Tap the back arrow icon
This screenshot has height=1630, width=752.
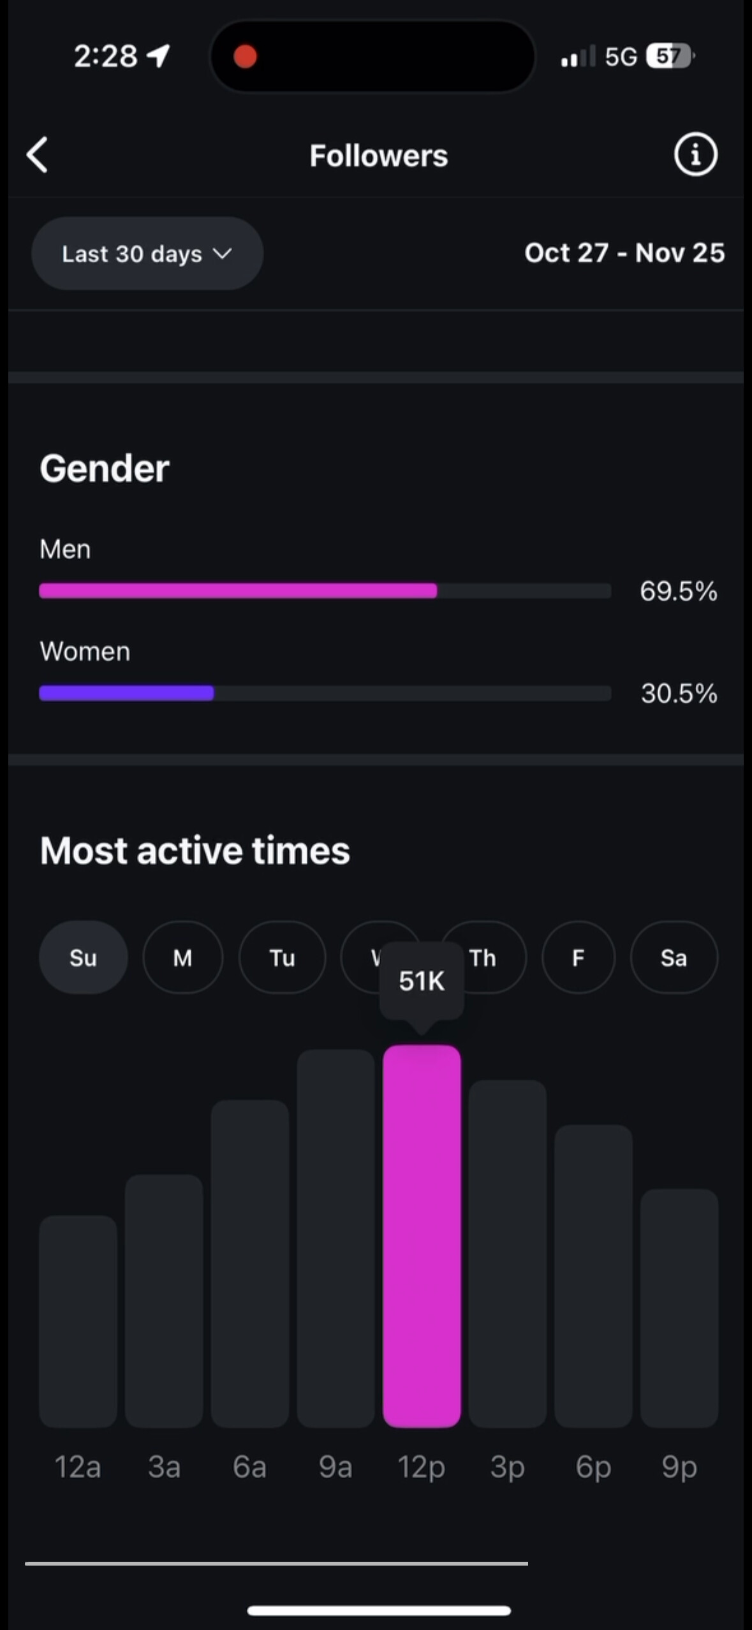point(38,155)
